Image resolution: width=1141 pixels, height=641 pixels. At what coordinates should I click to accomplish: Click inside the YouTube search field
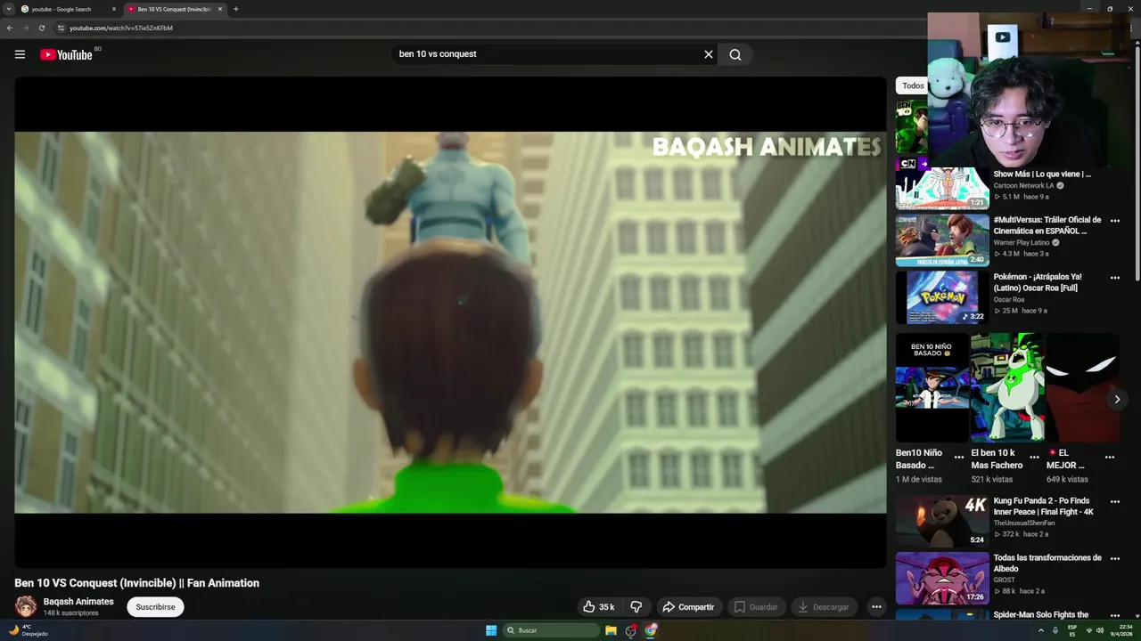click(548, 54)
